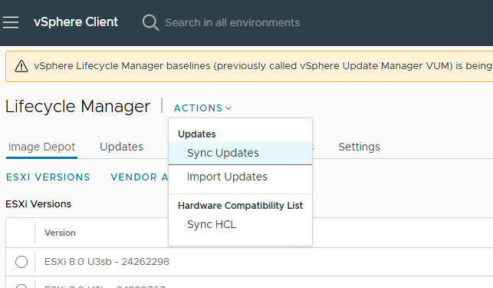Click the search magnifier icon
The height and width of the screenshot is (288, 493).
150,23
